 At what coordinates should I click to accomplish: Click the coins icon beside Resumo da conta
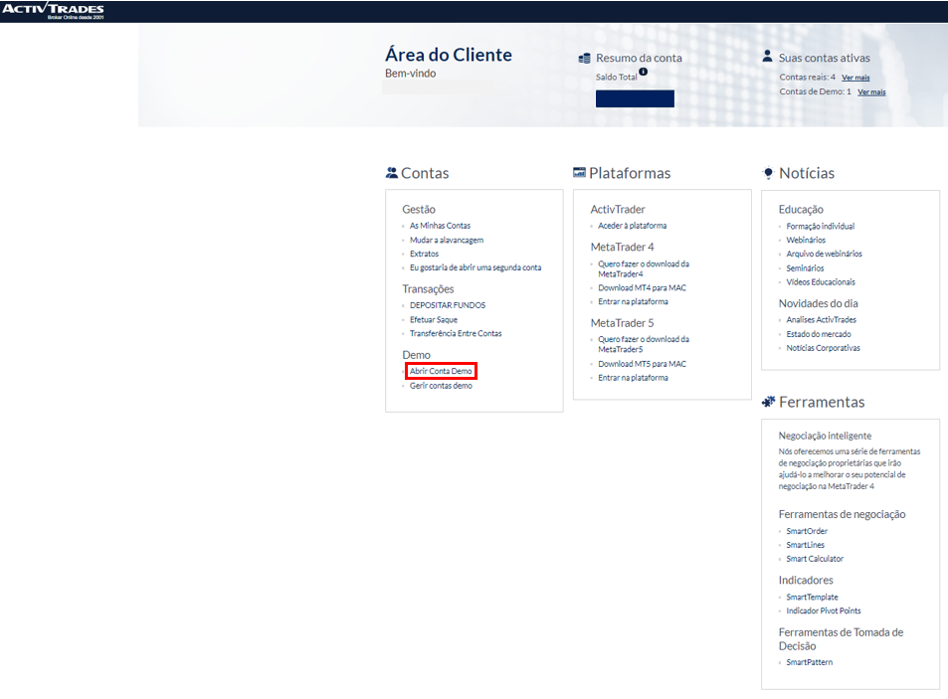point(585,59)
